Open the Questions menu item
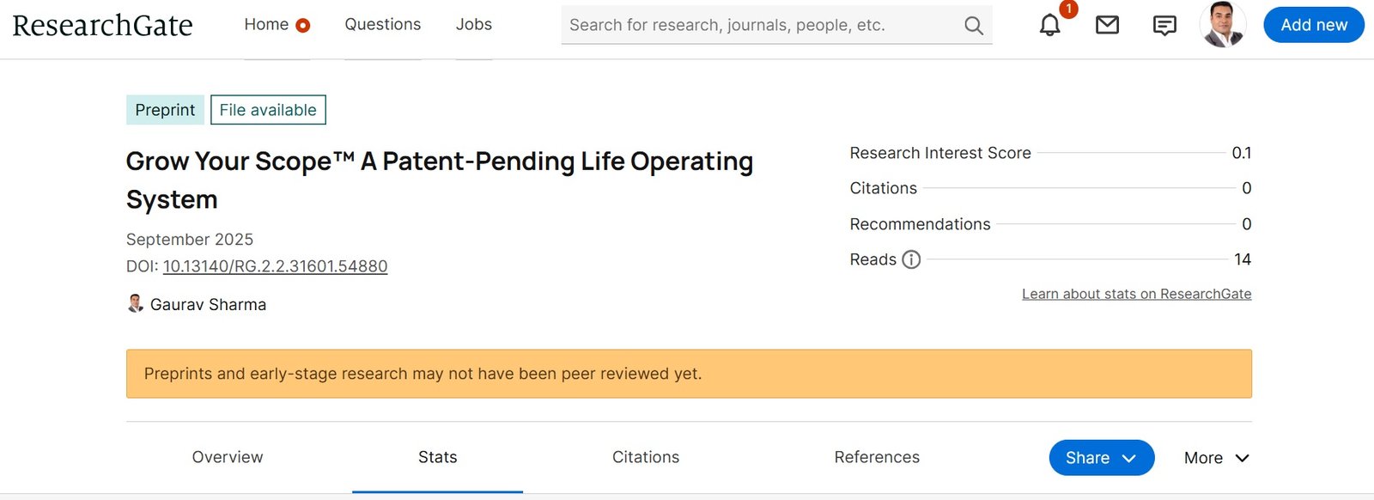The height and width of the screenshot is (500, 1374). click(x=383, y=25)
